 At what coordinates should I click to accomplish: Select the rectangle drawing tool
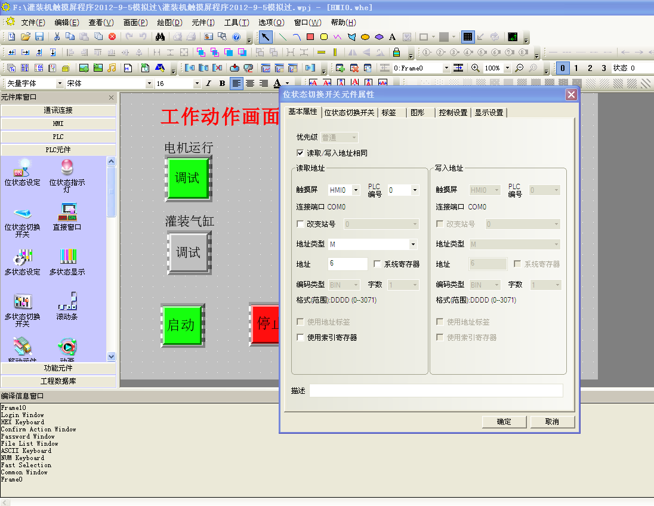click(x=310, y=37)
